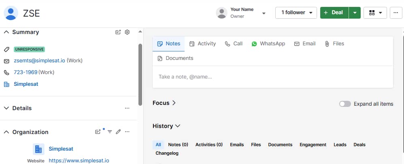This screenshot has width=404, height=164.
Task: Collapse the Summary section
Action: 6,32
